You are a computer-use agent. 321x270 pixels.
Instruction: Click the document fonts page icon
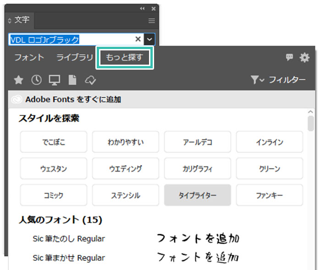(x=72, y=80)
